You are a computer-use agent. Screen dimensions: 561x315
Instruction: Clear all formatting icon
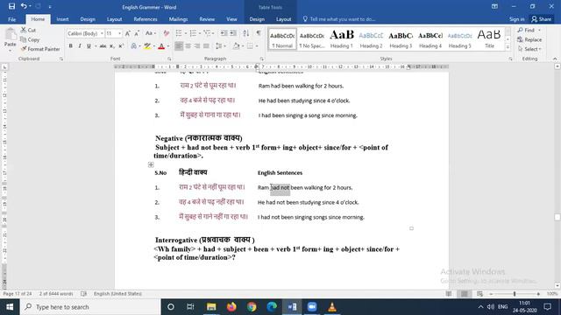pyautogui.click(x=166, y=33)
